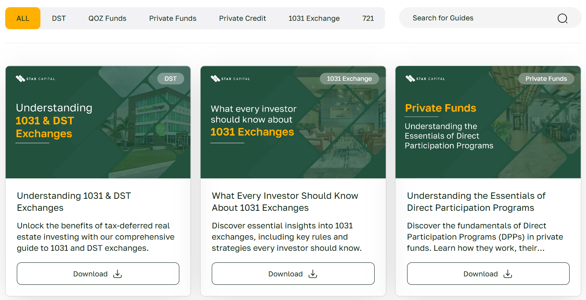Click Stax Capital logo on Private Funds card
This screenshot has width=586, height=300.
coord(425,79)
